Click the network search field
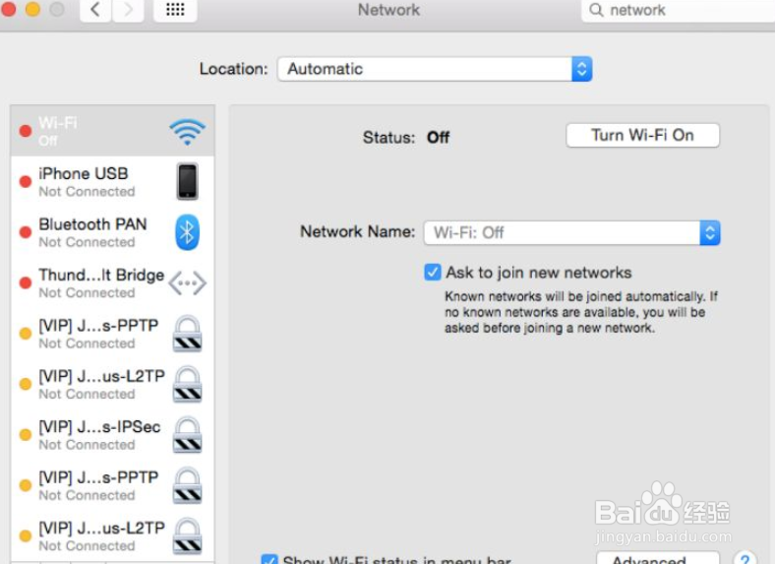Viewport: 775px width, 564px height. [679, 10]
